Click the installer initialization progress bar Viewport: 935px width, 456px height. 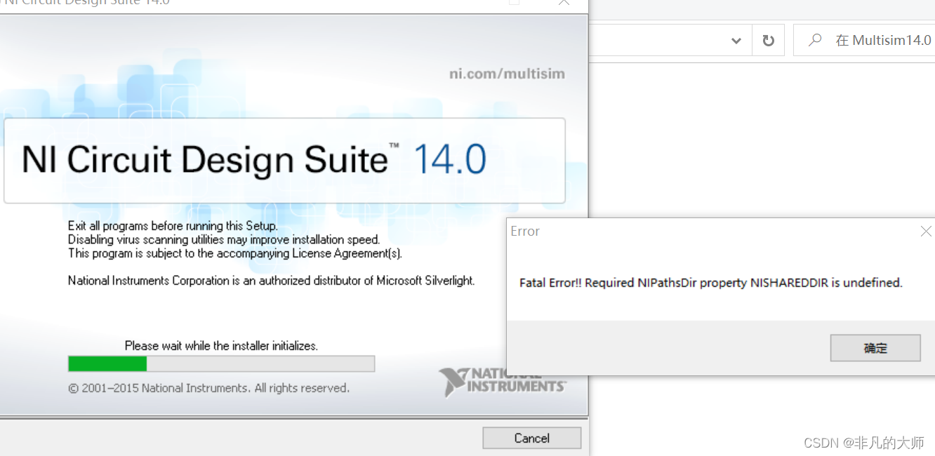221,363
